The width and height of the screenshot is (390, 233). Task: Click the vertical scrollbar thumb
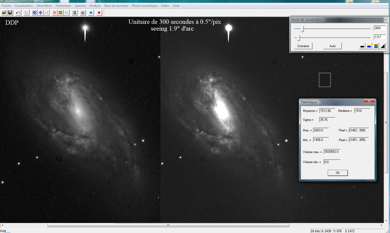(386, 123)
